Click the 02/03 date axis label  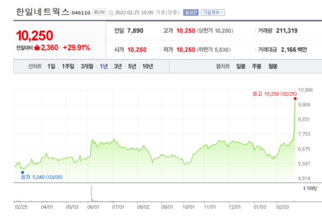[x=282, y=207]
